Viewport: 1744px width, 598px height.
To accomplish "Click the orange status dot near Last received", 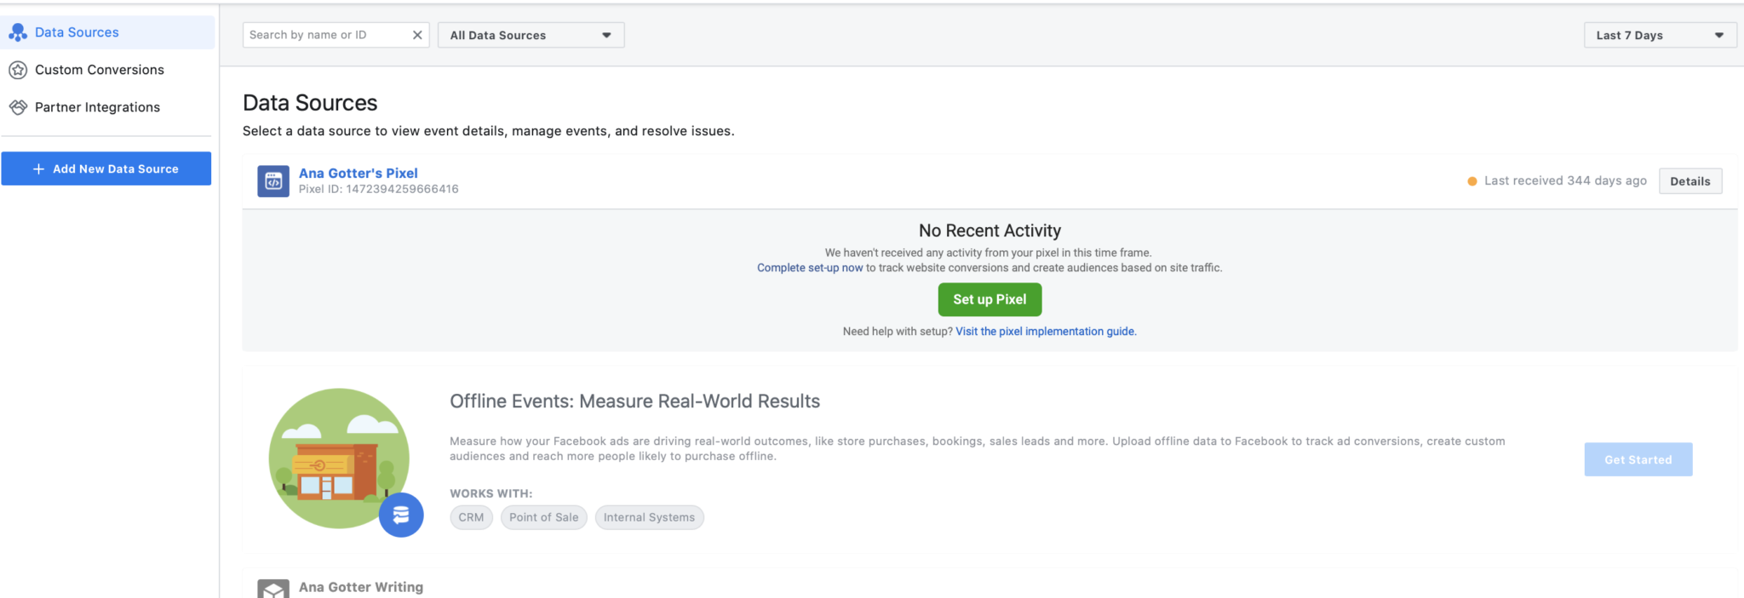I will pos(1471,181).
